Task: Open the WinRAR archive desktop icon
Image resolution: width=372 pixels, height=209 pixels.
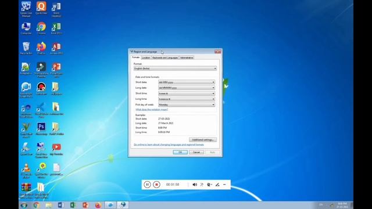Action: tap(26, 191)
